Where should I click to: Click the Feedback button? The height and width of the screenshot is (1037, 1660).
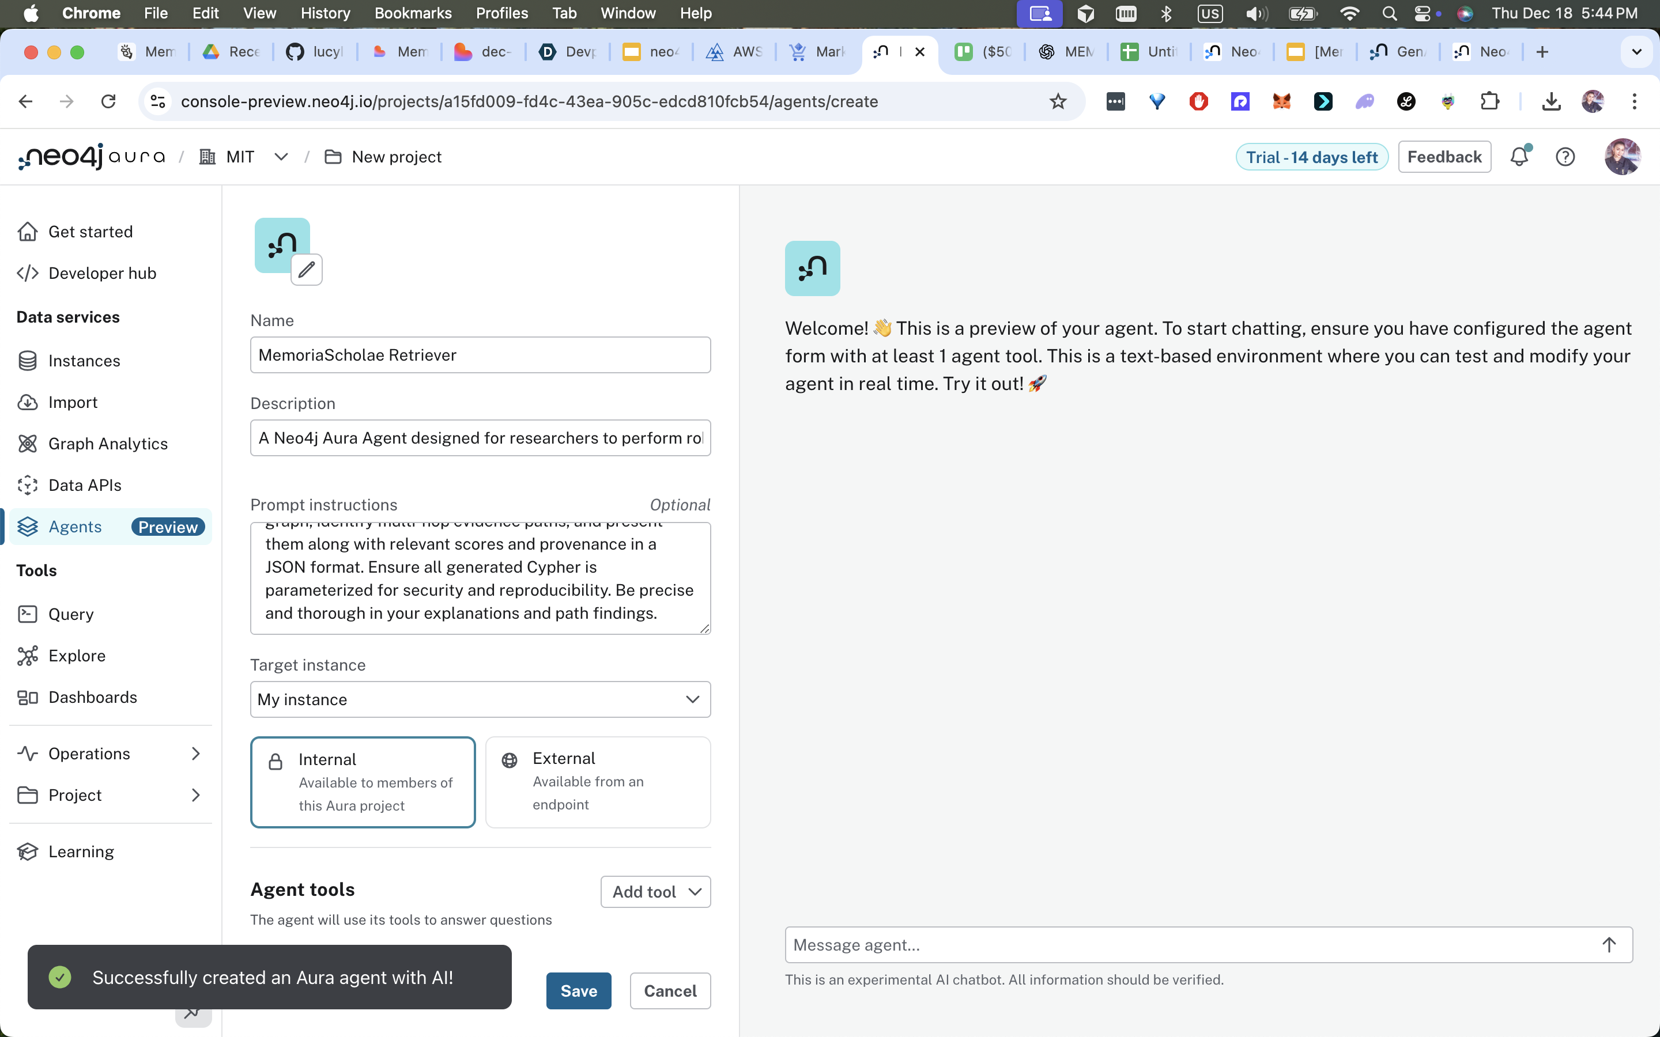[x=1444, y=157]
